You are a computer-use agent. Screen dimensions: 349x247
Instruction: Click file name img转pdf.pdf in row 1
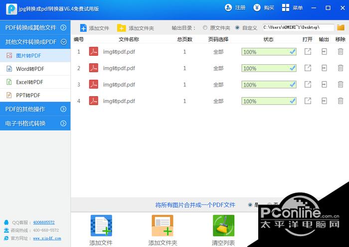coord(119,52)
